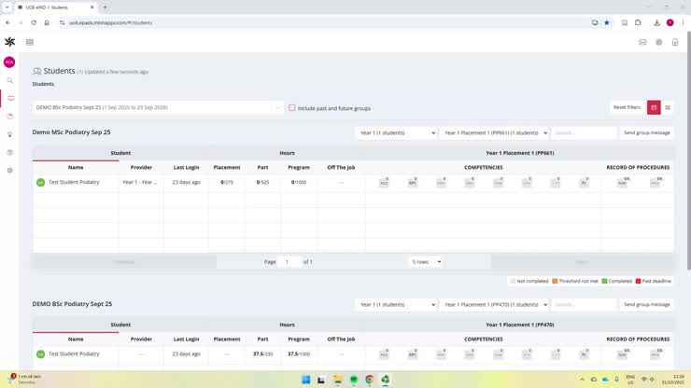Open Windows Start button
The height and width of the screenshot is (388, 691).
[306, 380]
